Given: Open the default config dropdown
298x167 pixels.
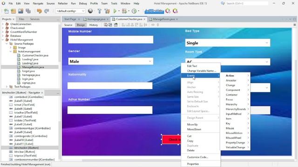Looking at the screenshot, I should (70, 11).
